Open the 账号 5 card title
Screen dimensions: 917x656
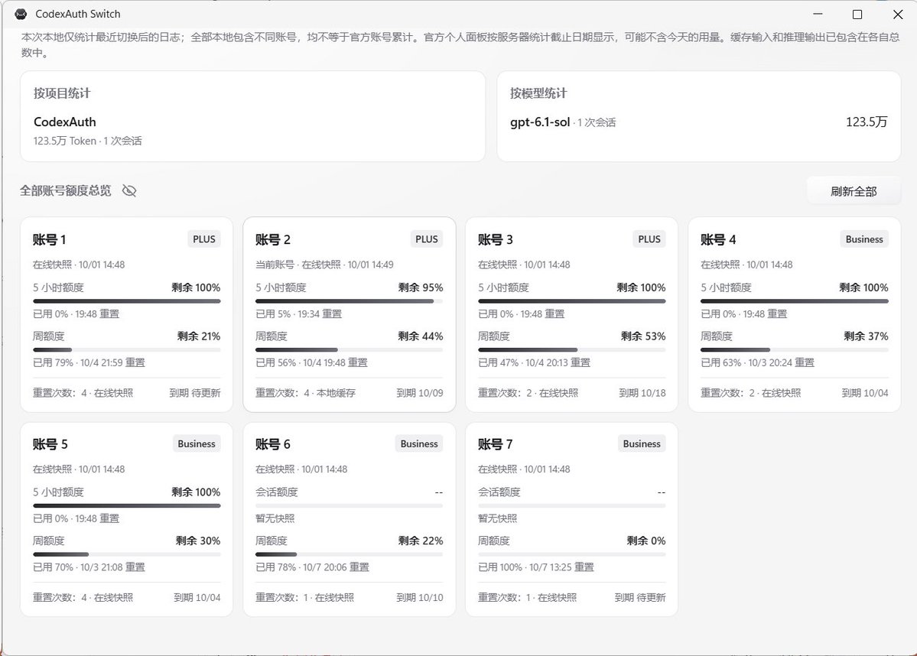click(50, 444)
